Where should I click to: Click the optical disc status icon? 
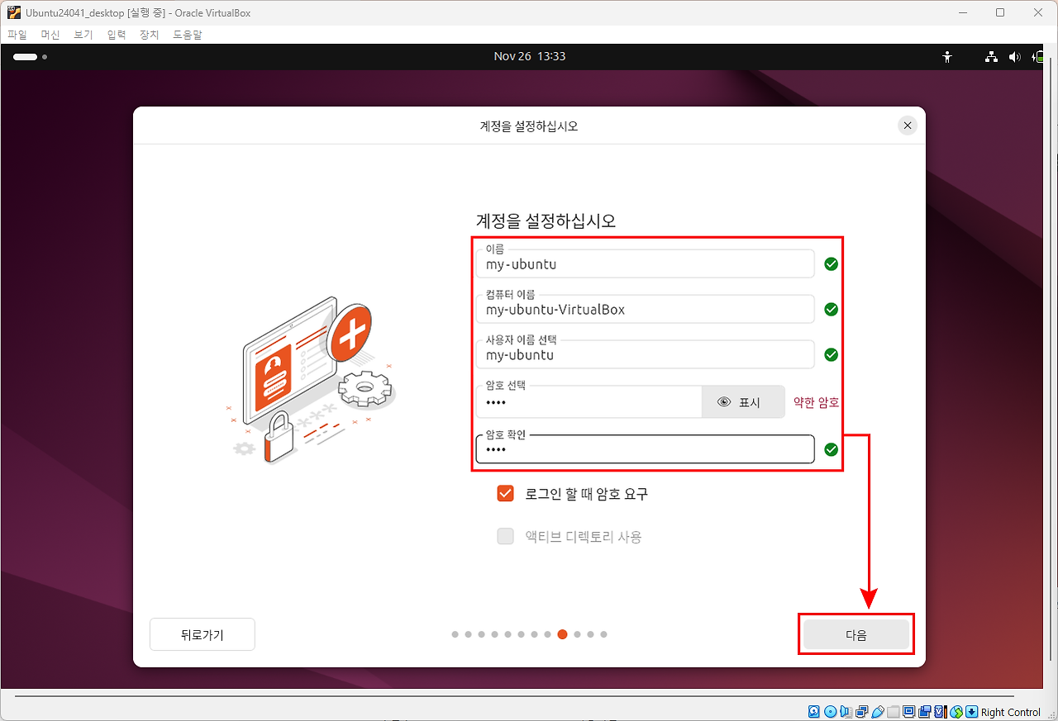coord(831,712)
